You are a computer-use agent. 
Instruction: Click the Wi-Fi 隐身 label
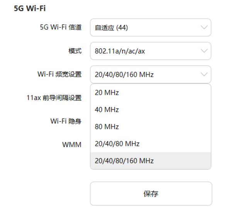click(66, 121)
